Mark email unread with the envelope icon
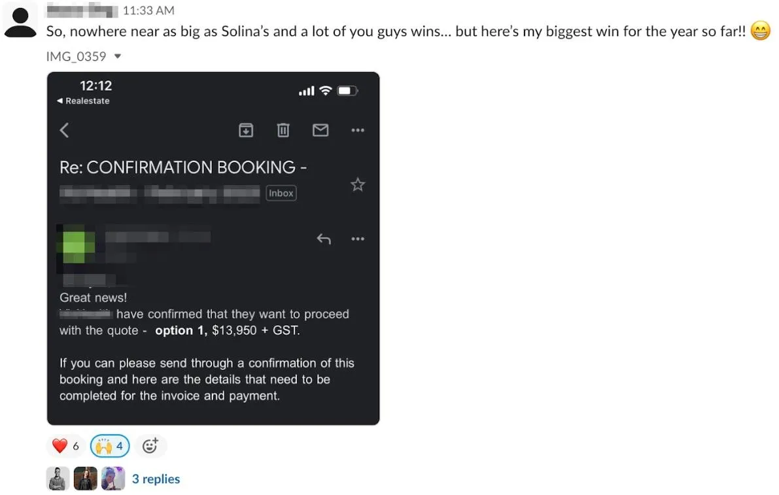The width and height of the screenshot is (779, 495). [320, 130]
